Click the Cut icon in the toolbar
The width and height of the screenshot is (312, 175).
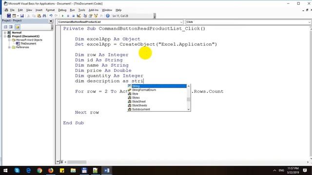tap(28, 16)
